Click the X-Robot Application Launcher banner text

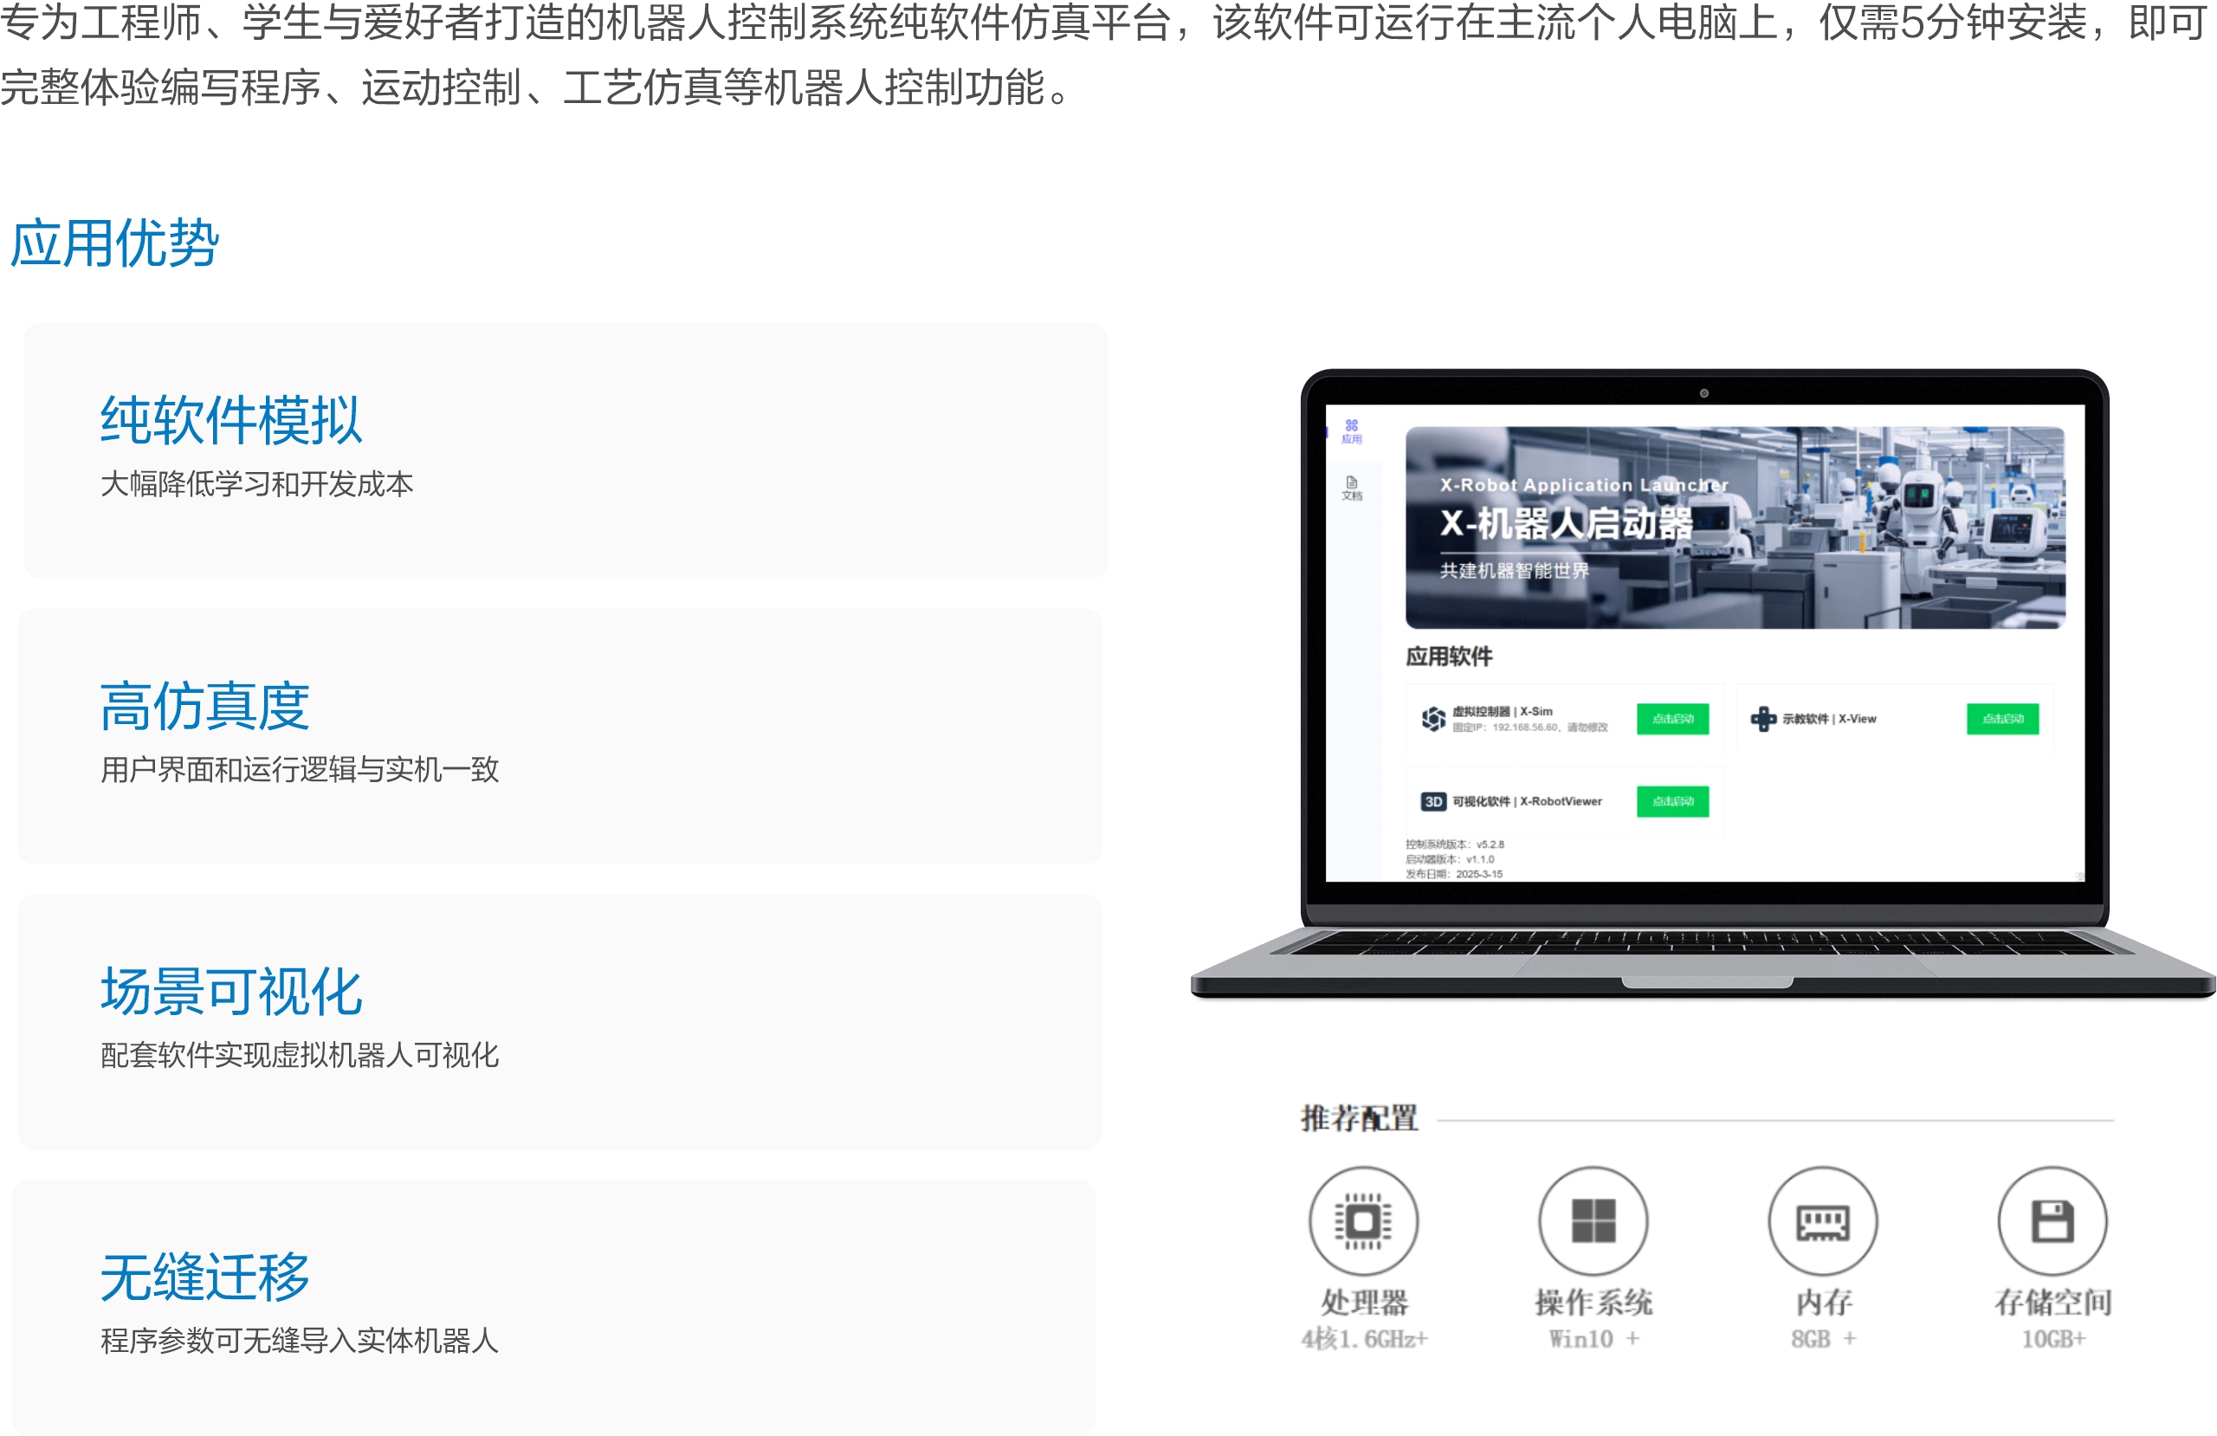tap(1585, 486)
